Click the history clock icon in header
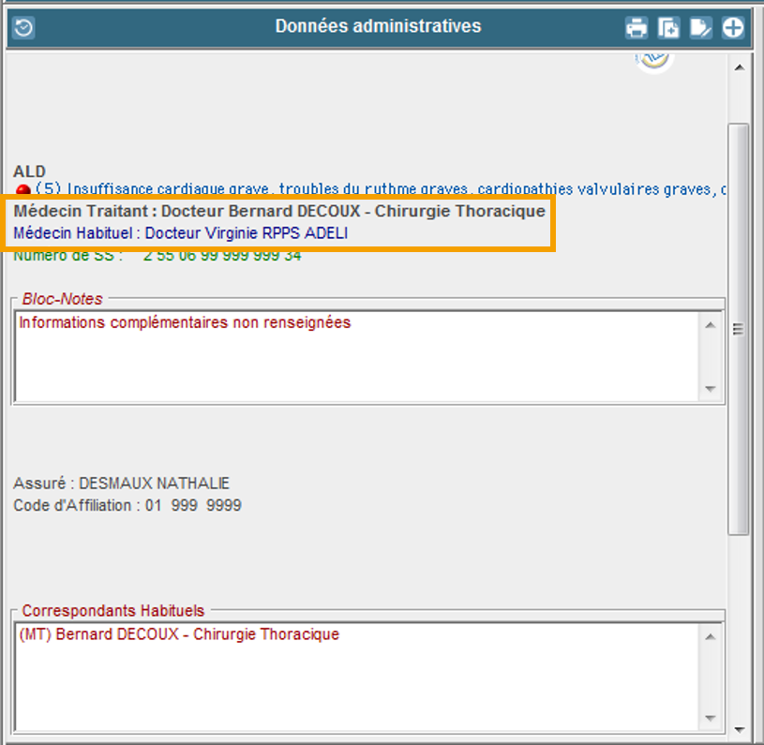This screenshot has height=745, width=764. point(23,27)
